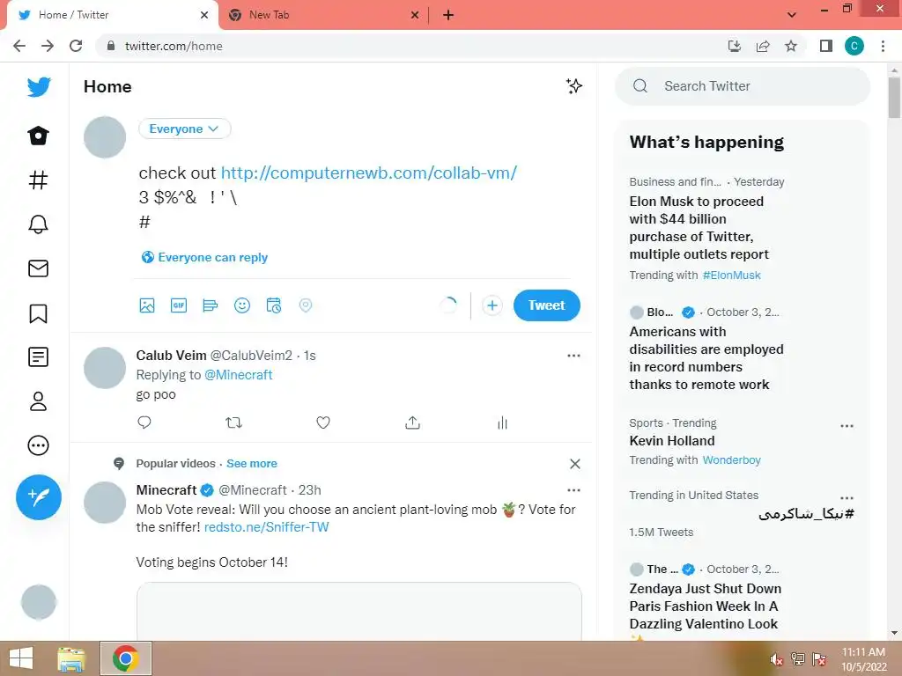This screenshot has width=902, height=676.
Task: Open Elon Musk $44 billion story
Action: tap(699, 228)
